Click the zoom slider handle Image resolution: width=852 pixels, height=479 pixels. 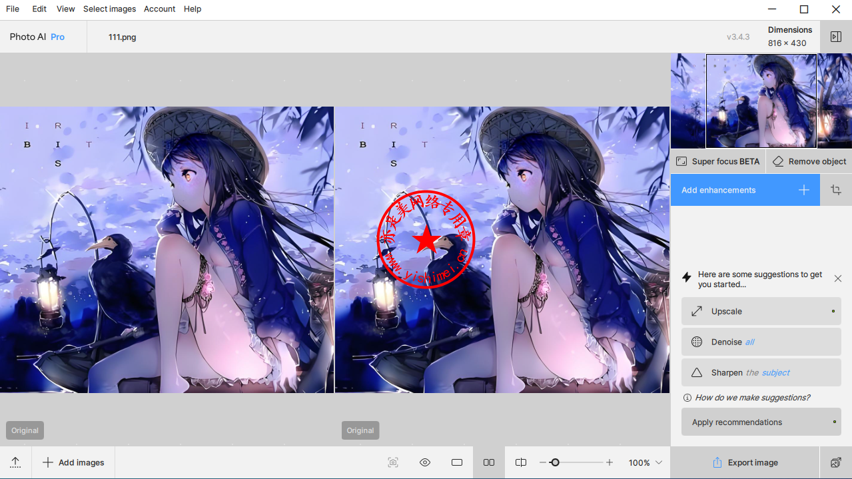[555, 462]
